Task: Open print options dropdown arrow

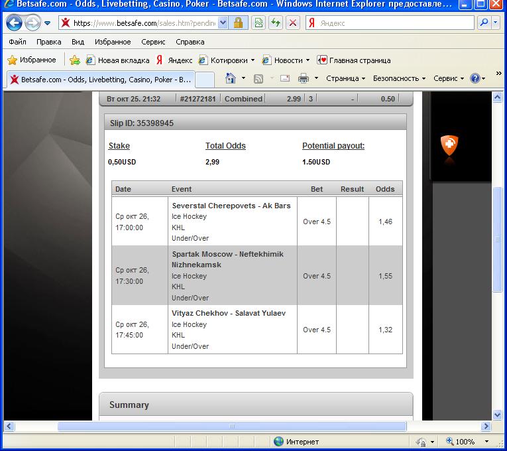Action: (x=316, y=78)
